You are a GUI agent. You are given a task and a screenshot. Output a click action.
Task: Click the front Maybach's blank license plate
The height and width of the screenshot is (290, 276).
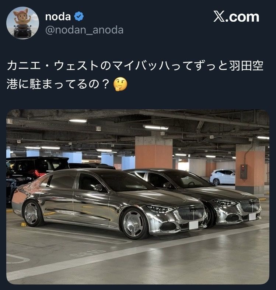(x=193, y=225)
